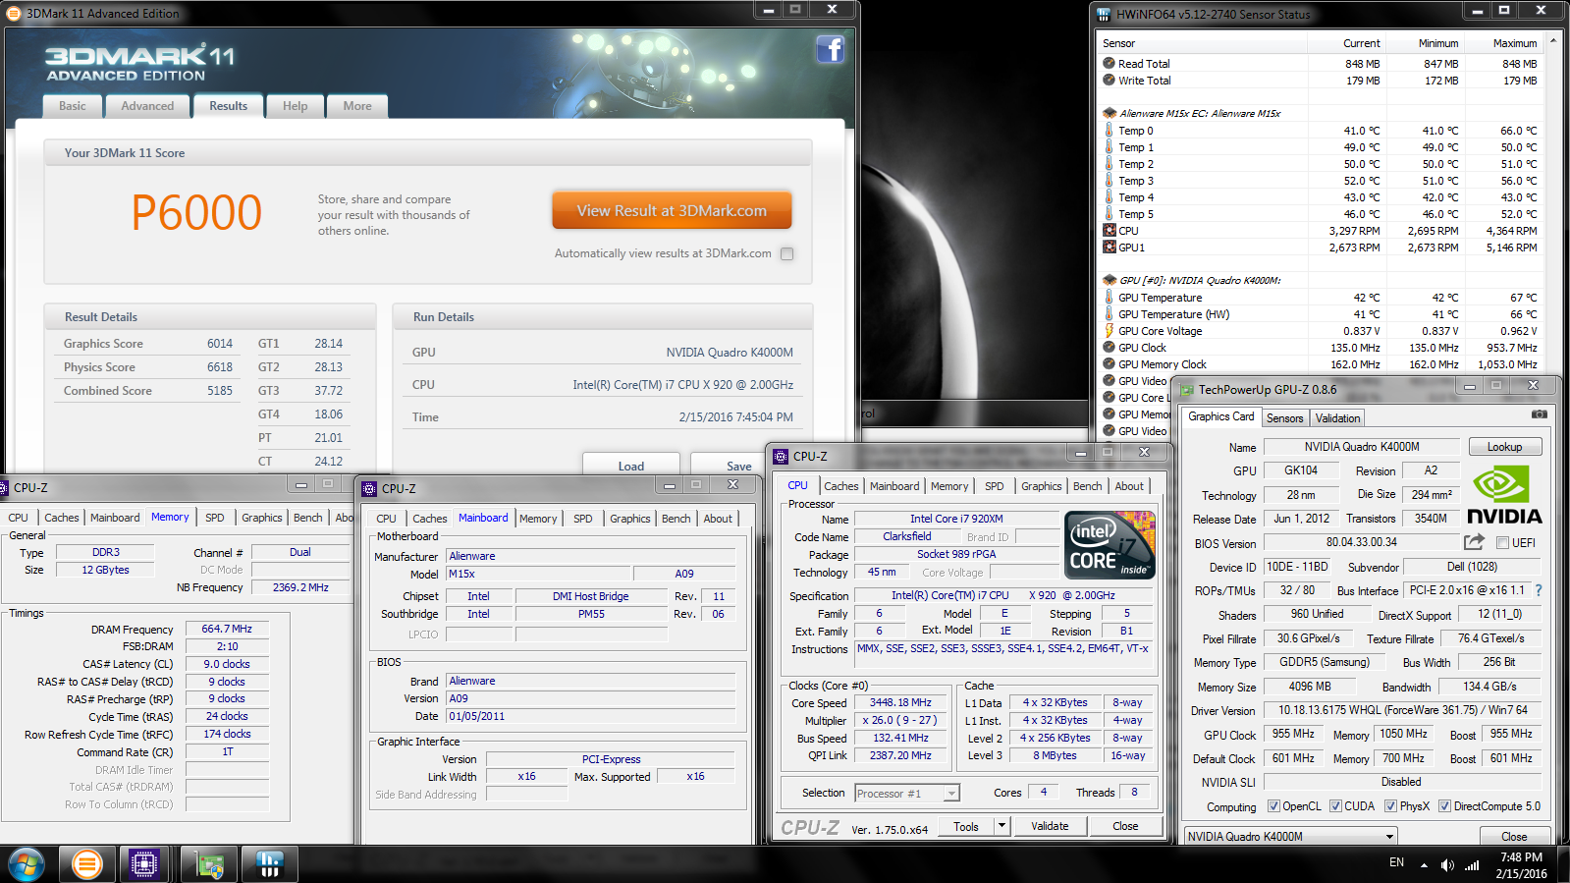
Task: Expand the Tools dropdown arrow in CPU-Z
Action: [x=1002, y=826]
